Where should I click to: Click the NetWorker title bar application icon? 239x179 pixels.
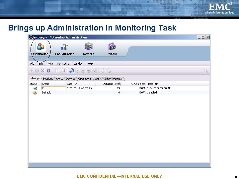coord(31,37)
